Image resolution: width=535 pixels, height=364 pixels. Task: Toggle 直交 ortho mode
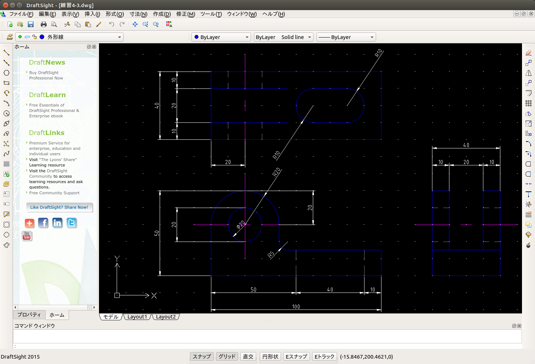(x=248, y=356)
